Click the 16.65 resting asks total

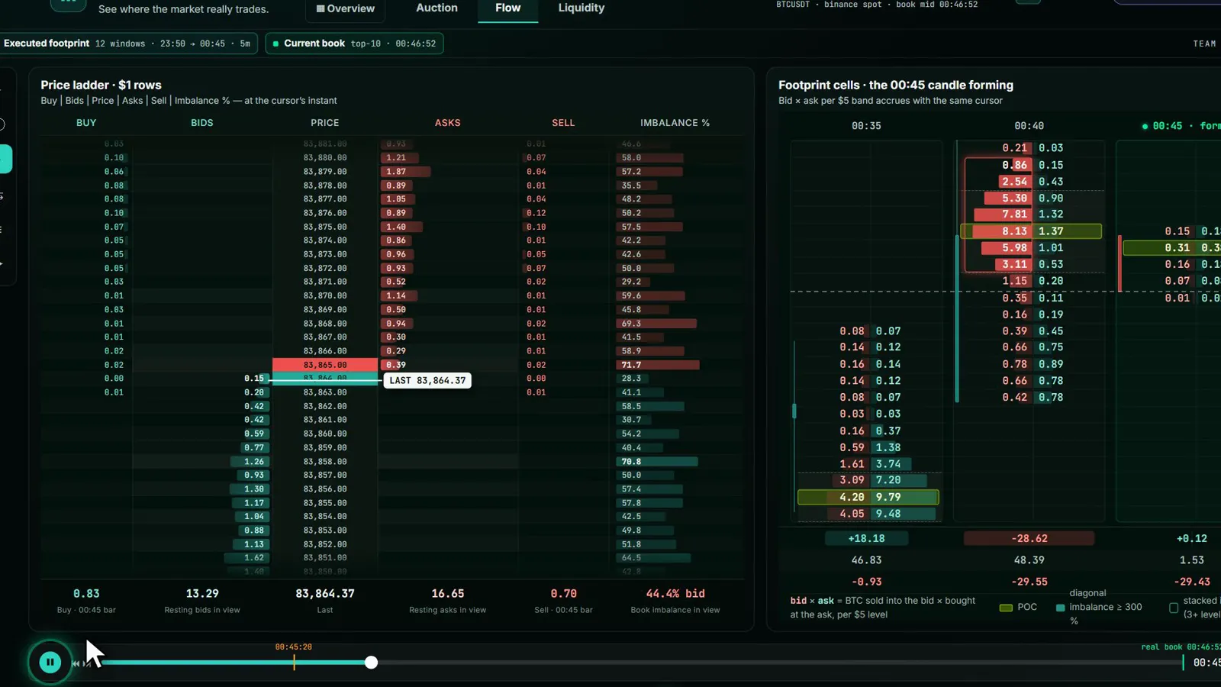(447, 593)
